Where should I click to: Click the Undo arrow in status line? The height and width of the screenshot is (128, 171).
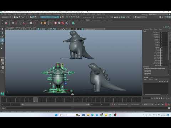pyautogui.click(x=22, y=17)
